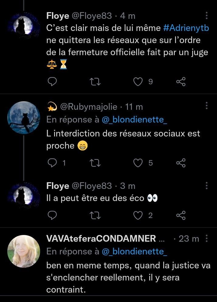This screenshot has width=217, height=302.
Task: Share Floye's tweet about #Adrienytb
Action: pyautogui.click(x=181, y=81)
